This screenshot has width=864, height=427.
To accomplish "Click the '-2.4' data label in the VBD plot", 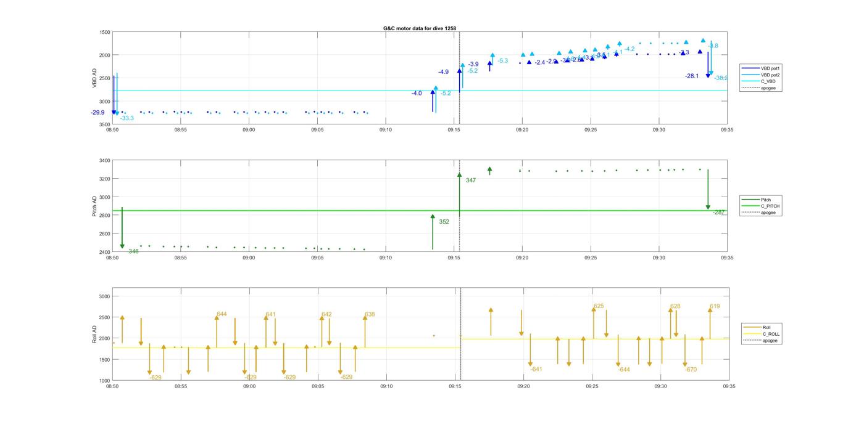I will 540,62.
